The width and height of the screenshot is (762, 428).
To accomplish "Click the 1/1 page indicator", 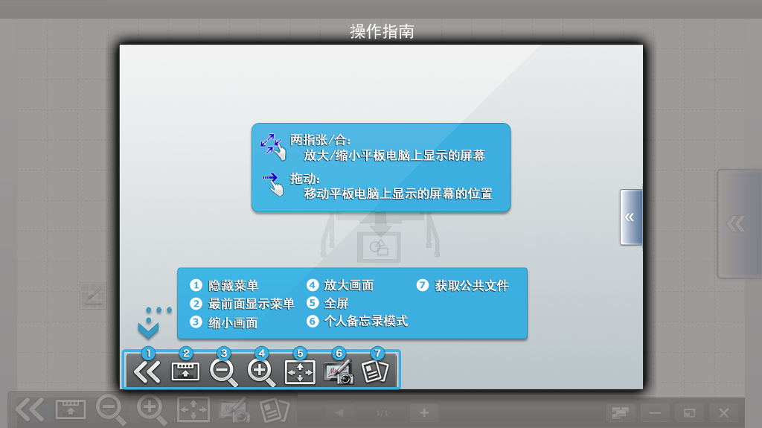I will [382, 412].
